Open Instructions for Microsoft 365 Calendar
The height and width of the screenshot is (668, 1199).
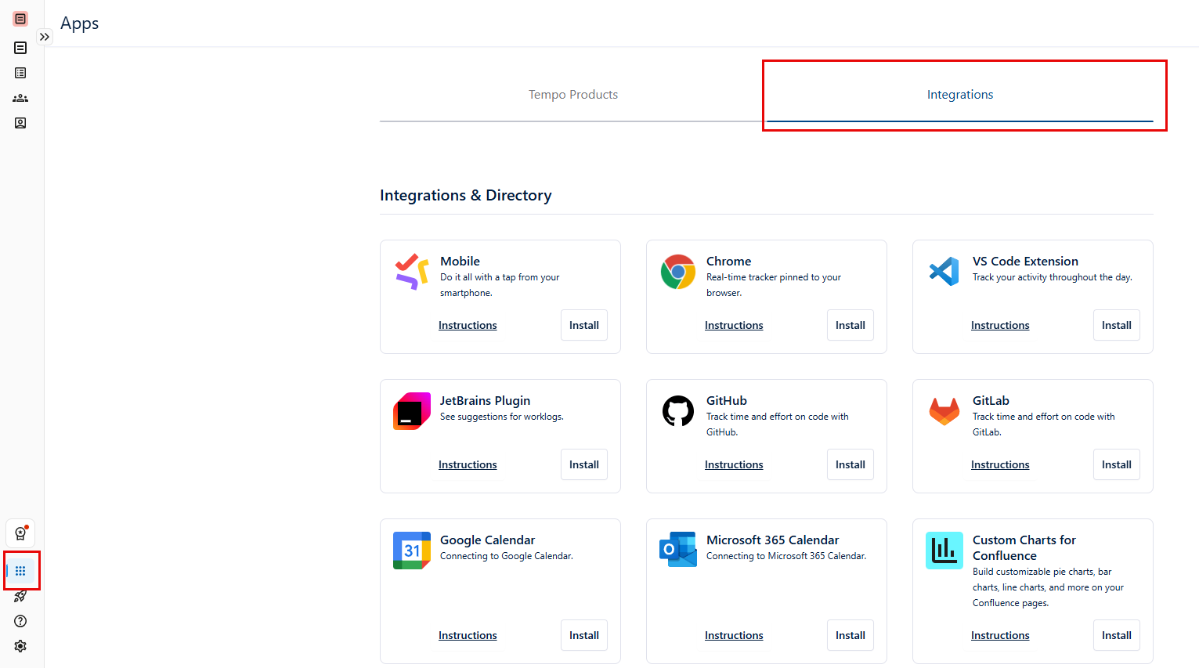[734, 635]
